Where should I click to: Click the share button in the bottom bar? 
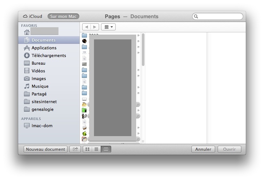(75, 149)
